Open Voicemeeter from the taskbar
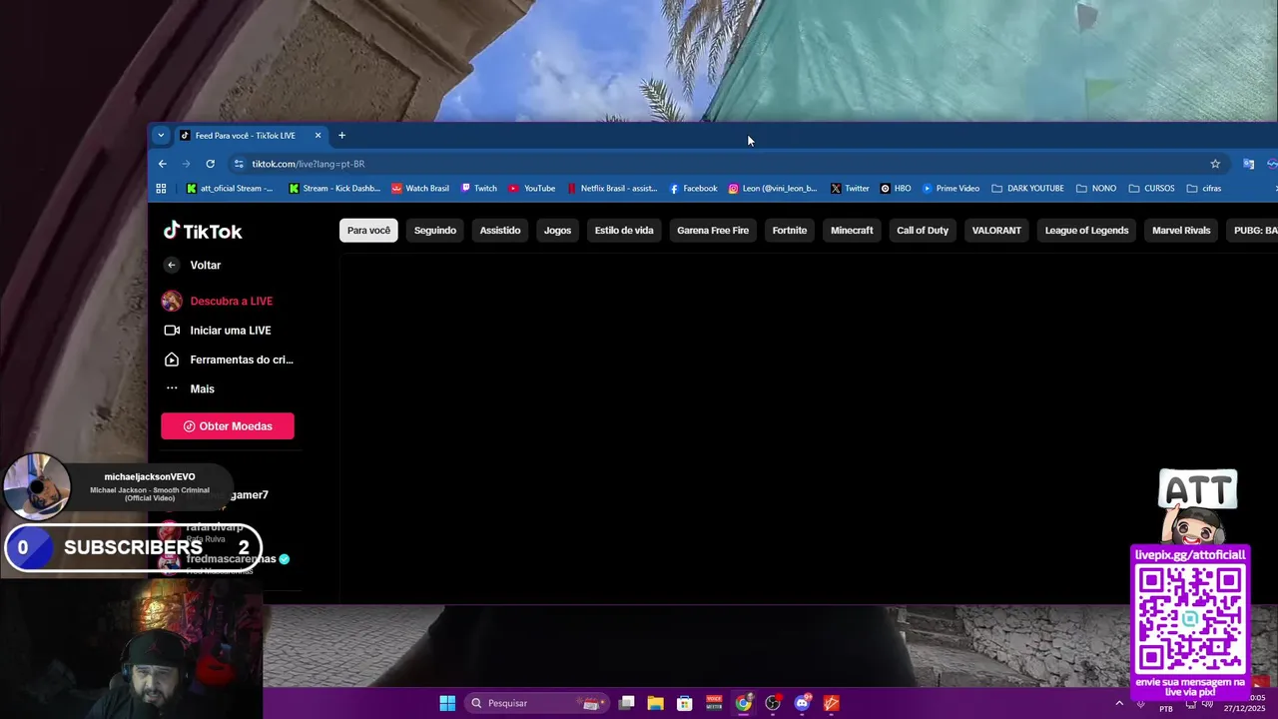Viewport: 1278px width, 719px height. (x=714, y=703)
